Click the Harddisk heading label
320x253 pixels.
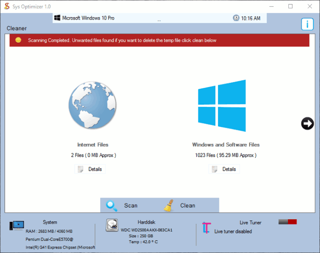pos(146,222)
